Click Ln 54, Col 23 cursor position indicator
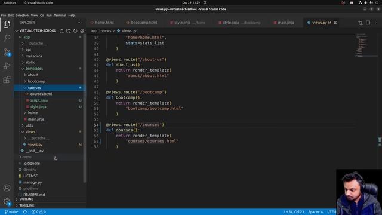382x215 pixels. (x=294, y=212)
